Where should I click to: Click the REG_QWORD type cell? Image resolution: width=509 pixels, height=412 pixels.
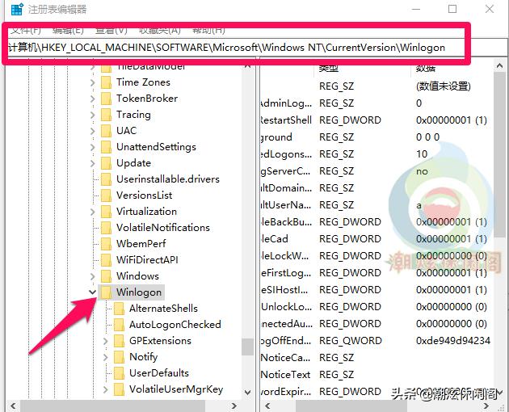(x=351, y=341)
